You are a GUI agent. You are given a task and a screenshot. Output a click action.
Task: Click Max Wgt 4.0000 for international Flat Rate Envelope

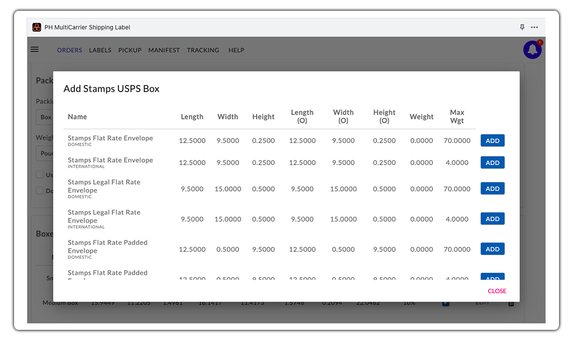[x=457, y=163]
